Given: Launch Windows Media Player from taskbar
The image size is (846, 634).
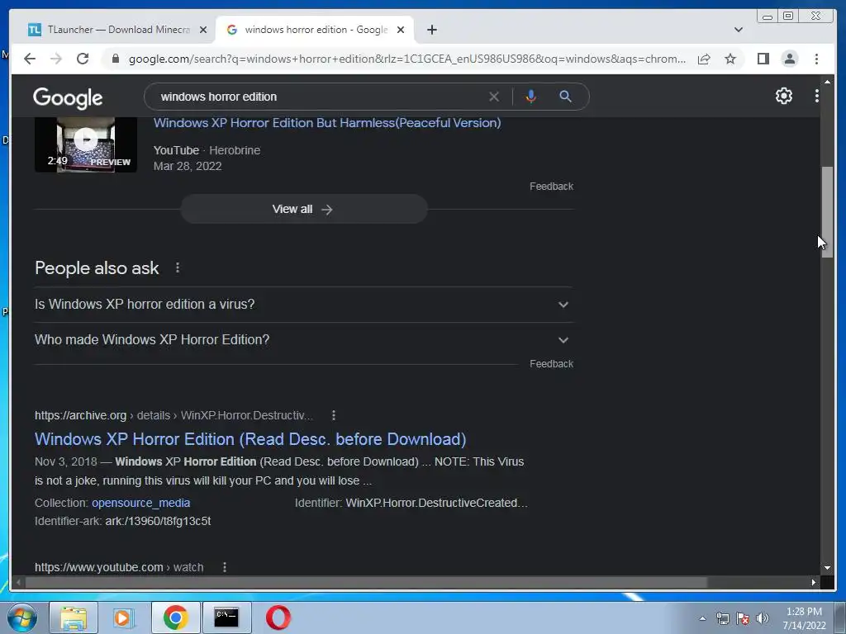Looking at the screenshot, I should 123,617.
